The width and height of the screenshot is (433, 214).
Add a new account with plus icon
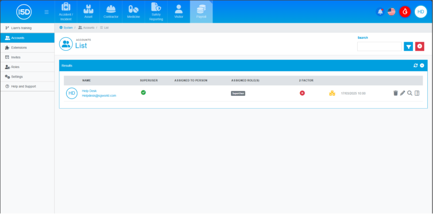click(x=422, y=66)
